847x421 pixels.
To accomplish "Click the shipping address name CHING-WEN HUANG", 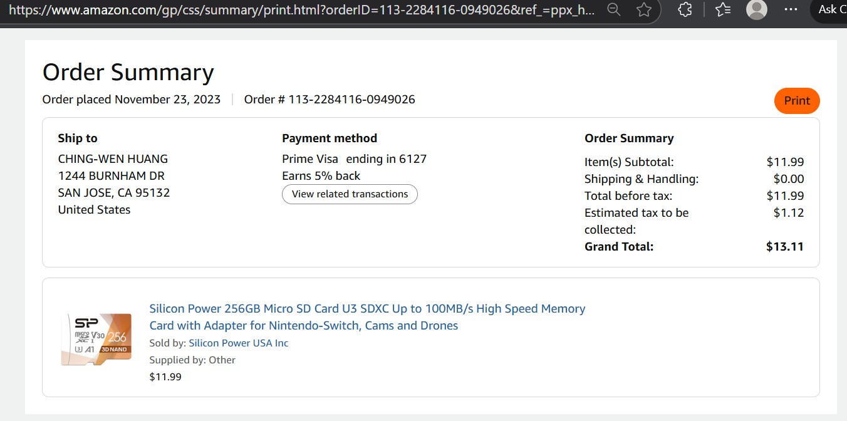I will pos(113,159).
